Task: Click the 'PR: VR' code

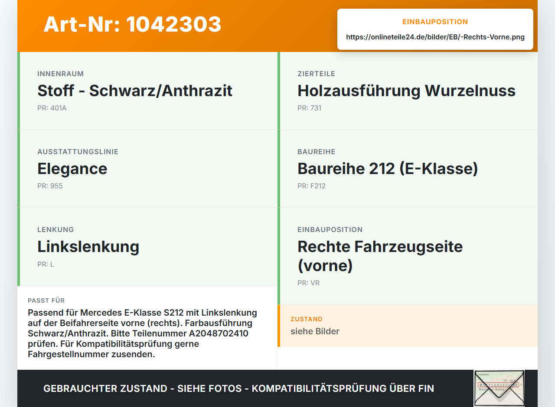Action: 308,283
